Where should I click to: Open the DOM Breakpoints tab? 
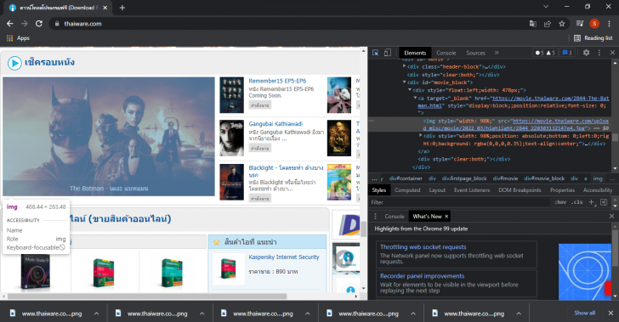(x=520, y=189)
